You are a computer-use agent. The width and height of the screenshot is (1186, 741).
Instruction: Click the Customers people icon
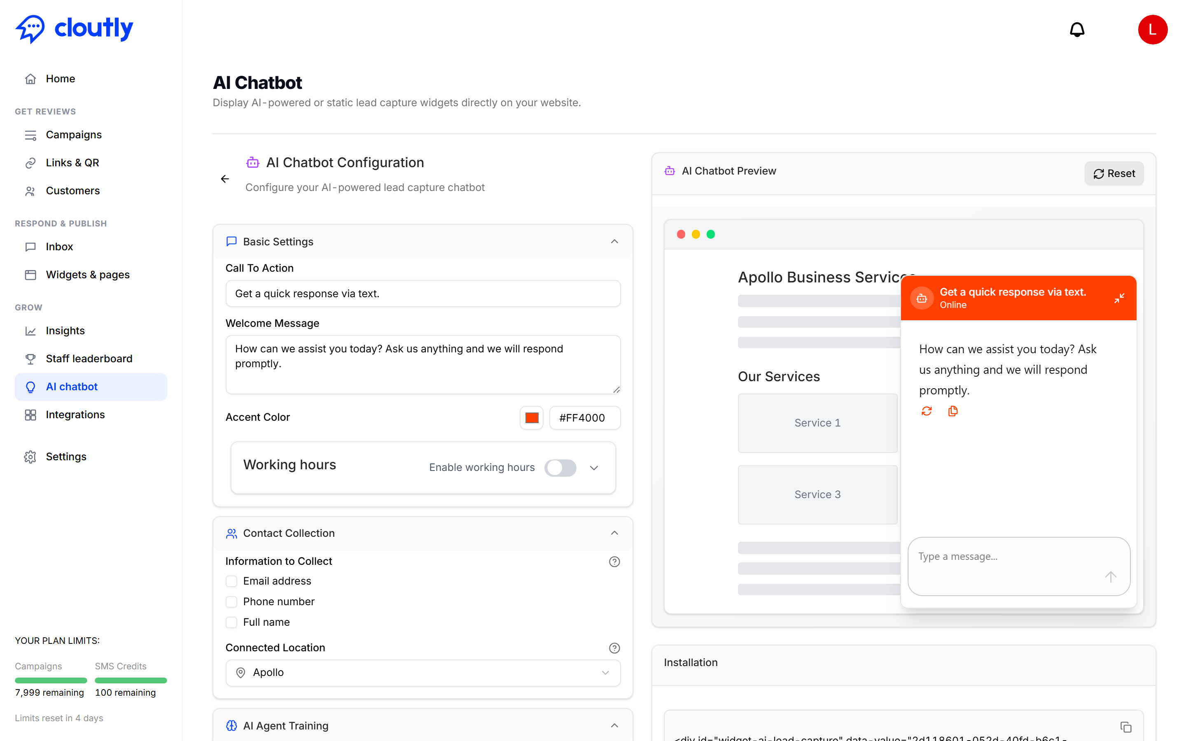tap(30, 191)
